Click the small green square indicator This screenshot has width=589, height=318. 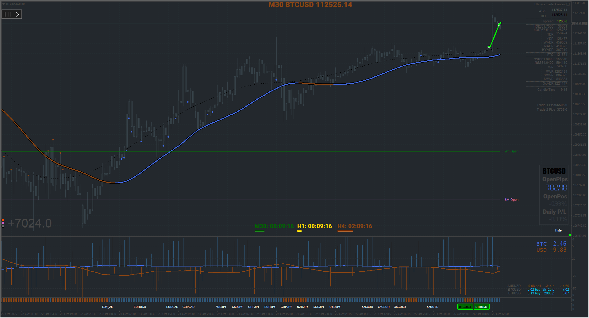coord(570,235)
